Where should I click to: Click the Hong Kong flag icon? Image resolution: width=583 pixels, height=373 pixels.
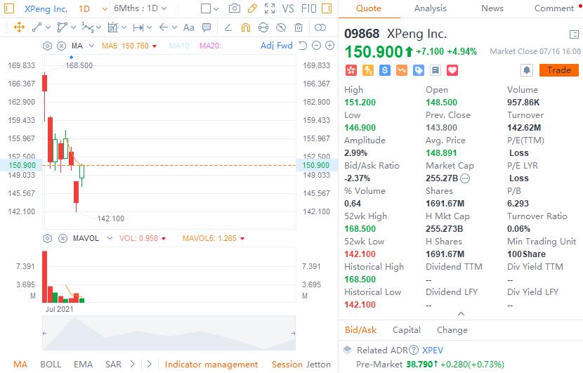351,70
